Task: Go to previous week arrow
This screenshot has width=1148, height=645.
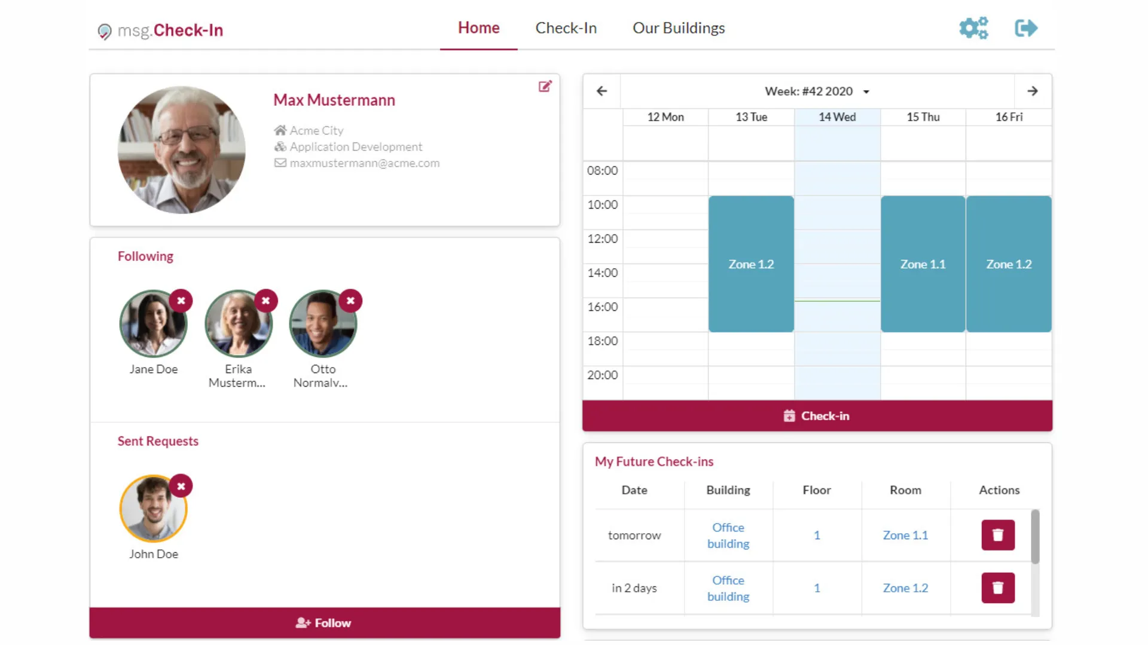Action: pos(602,91)
